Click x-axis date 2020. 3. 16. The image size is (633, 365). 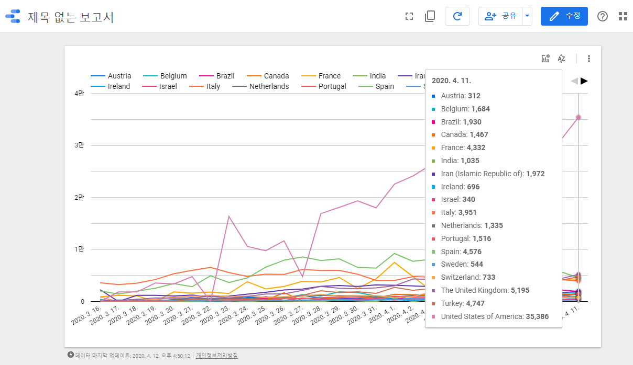(87, 316)
